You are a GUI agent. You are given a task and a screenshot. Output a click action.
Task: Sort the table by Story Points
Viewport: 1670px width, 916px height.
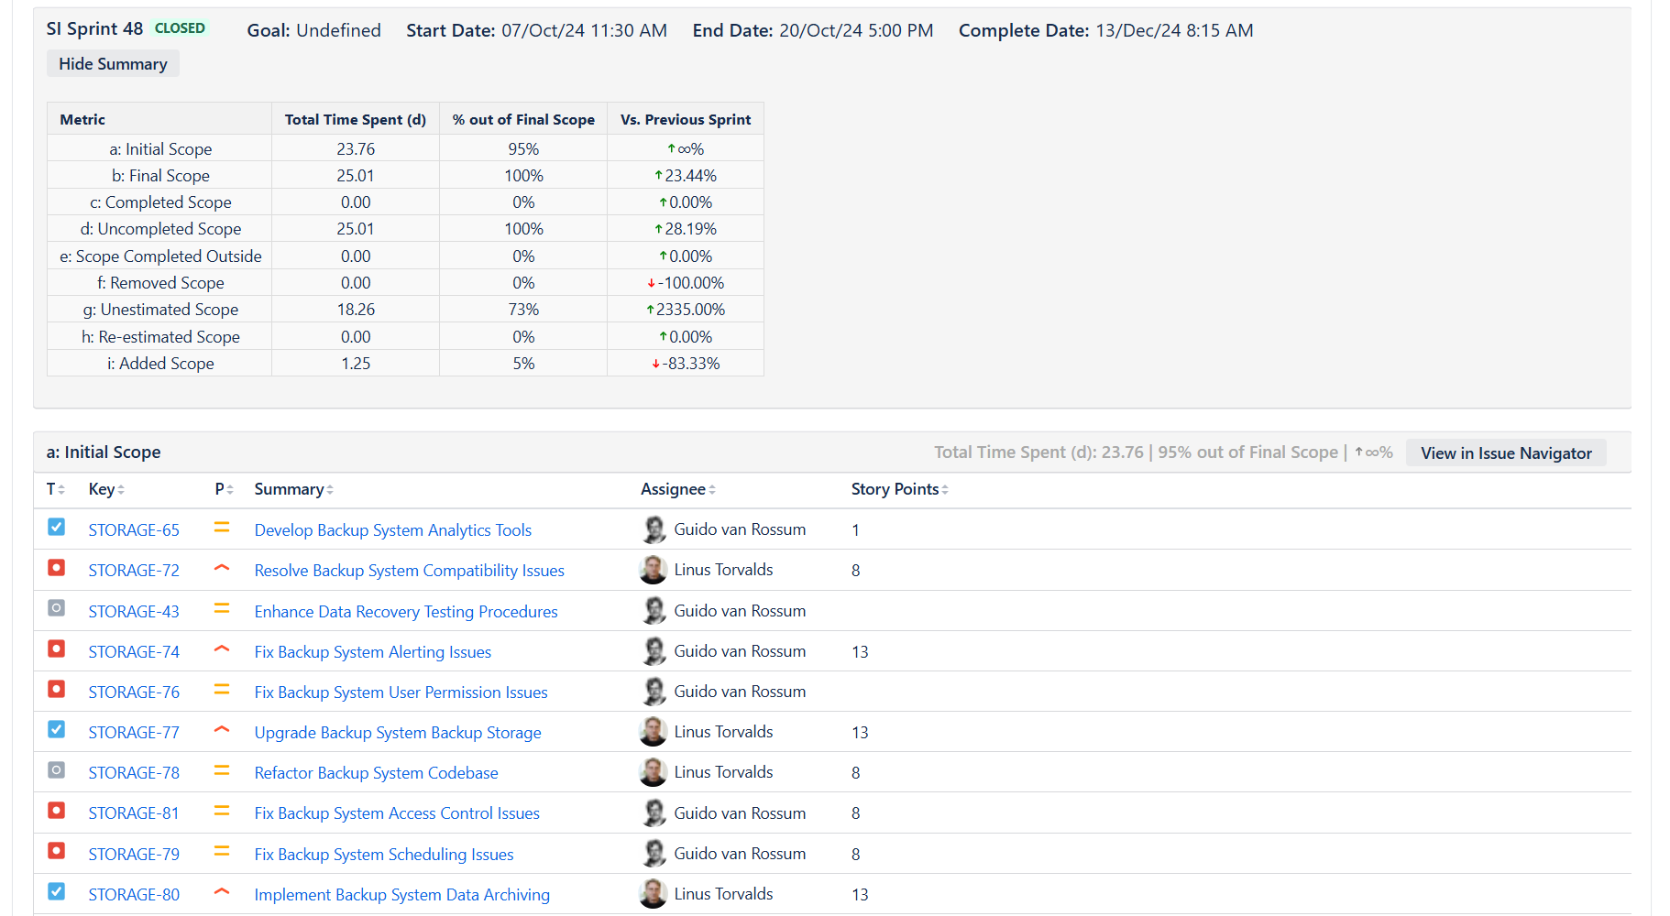[898, 489]
